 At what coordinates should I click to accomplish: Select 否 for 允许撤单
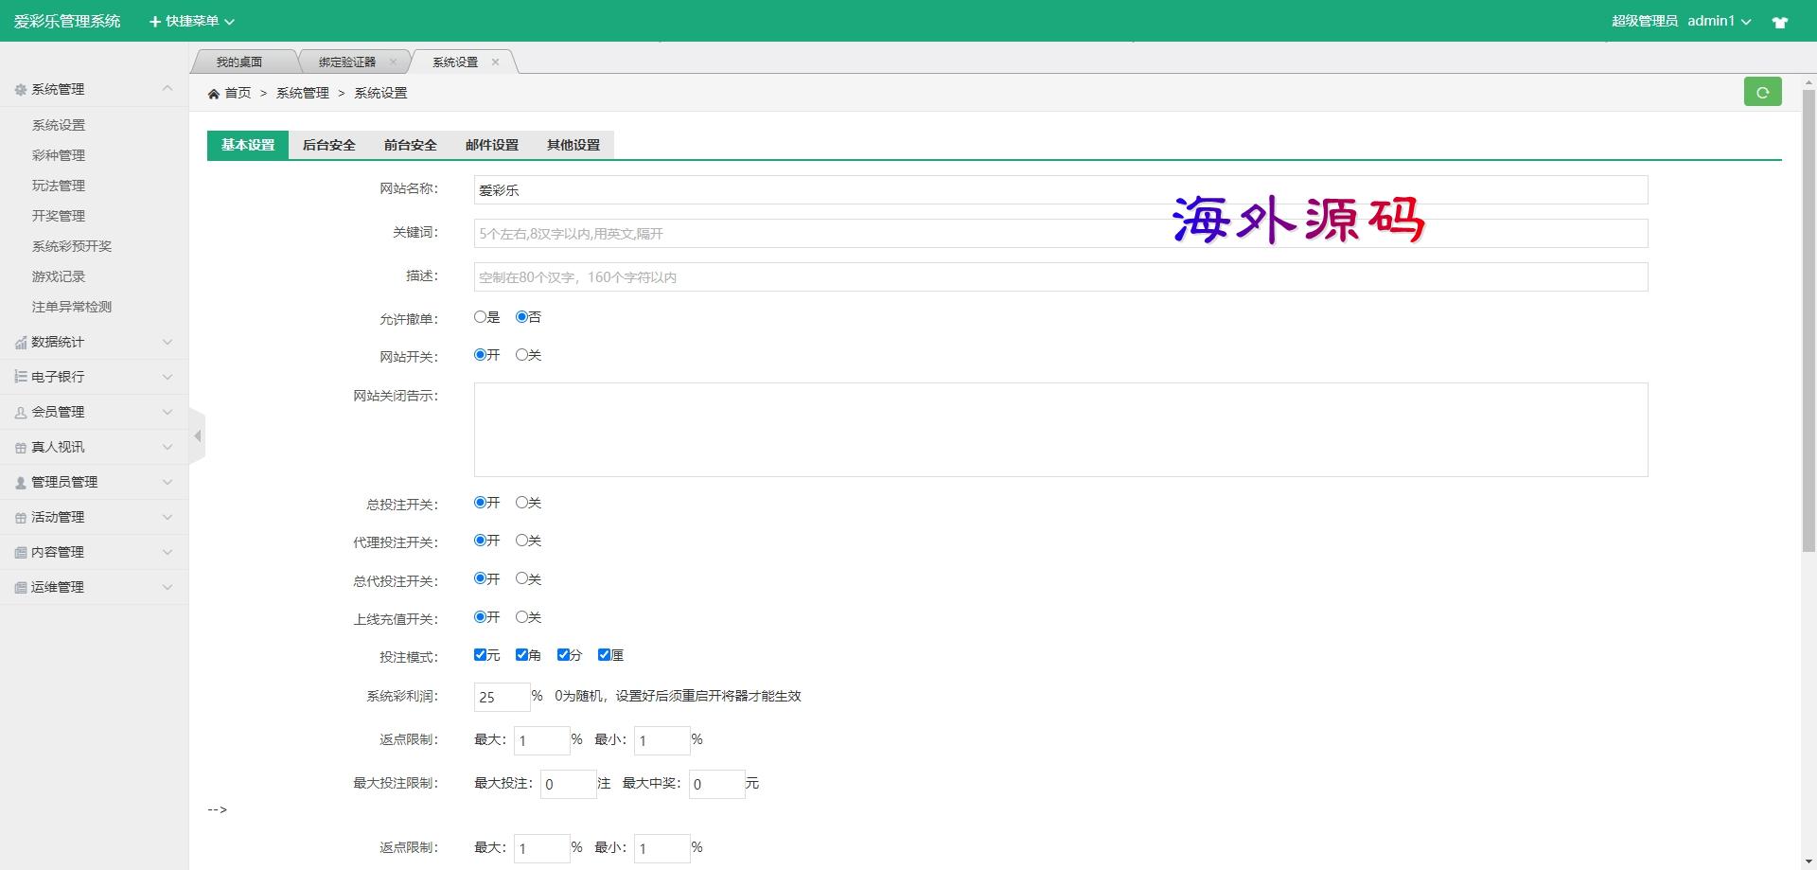(521, 317)
